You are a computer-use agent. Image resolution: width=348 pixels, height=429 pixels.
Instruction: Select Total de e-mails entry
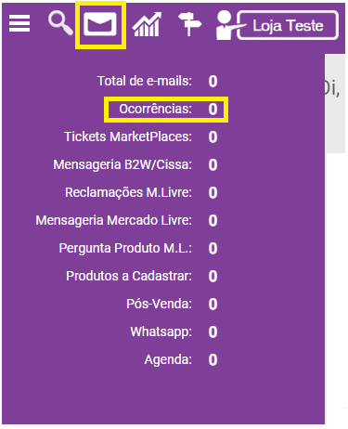point(145,81)
